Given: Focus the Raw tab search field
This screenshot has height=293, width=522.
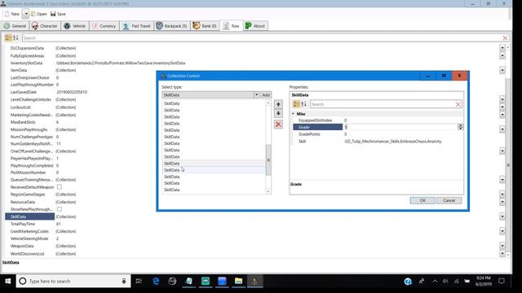Looking at the screenshot, I should coord(262,38).
